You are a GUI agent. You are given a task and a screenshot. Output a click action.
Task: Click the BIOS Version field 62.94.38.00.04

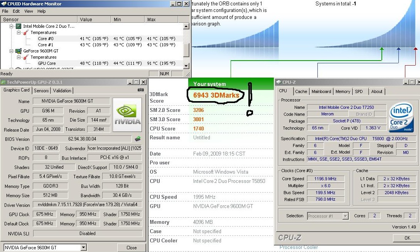pos(82,139)
